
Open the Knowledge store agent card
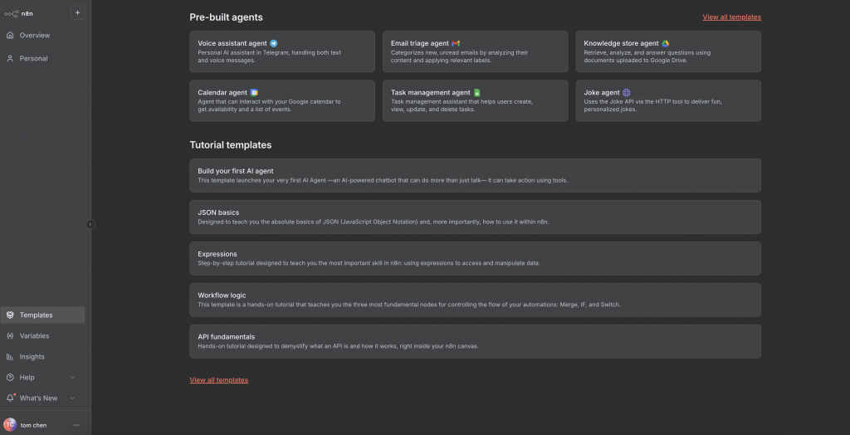pos(667,51)
